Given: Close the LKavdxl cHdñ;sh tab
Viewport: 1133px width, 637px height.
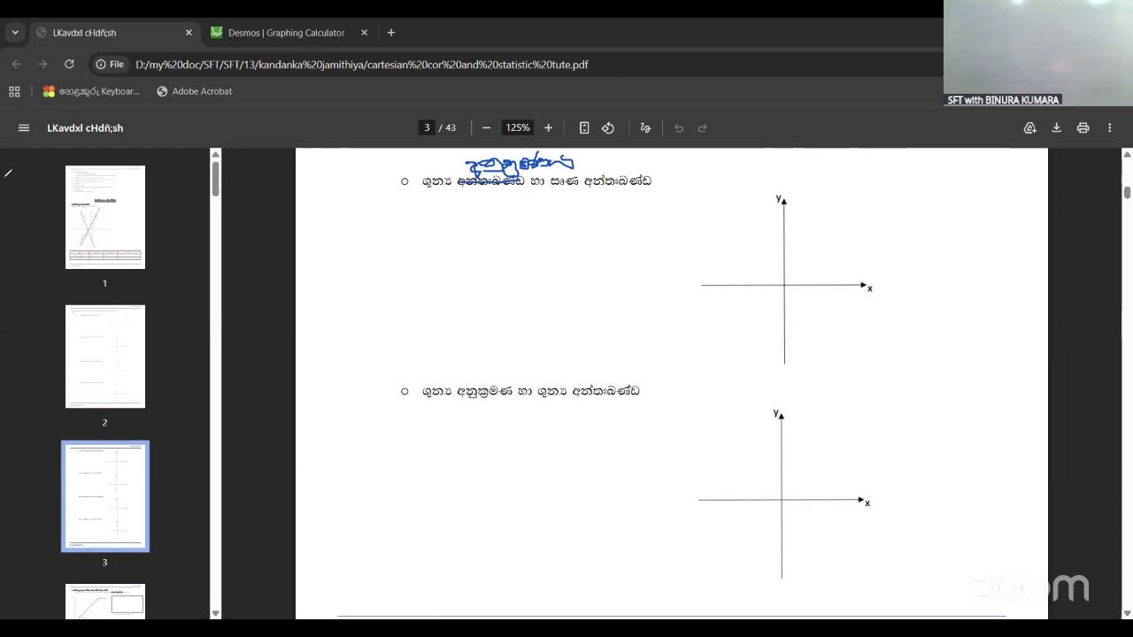Looking at the screenshot, I should (189, 33).
